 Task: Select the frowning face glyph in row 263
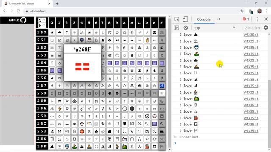pyautogui.click(x=117, y=55)
